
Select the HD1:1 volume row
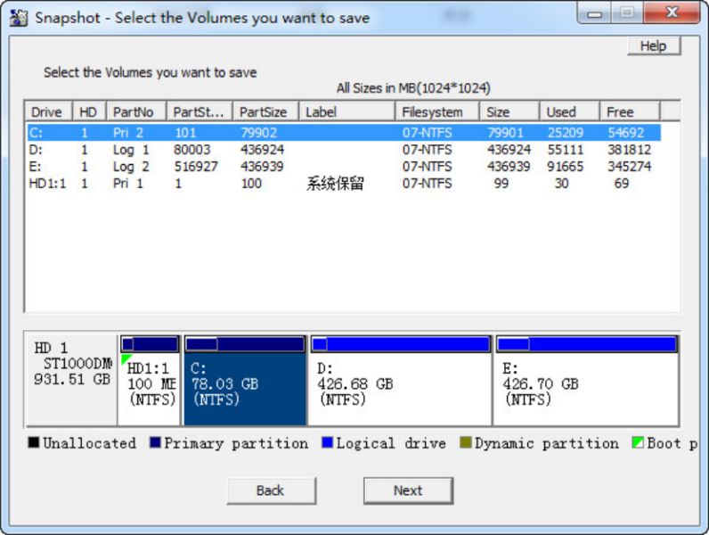click(344, 184)
